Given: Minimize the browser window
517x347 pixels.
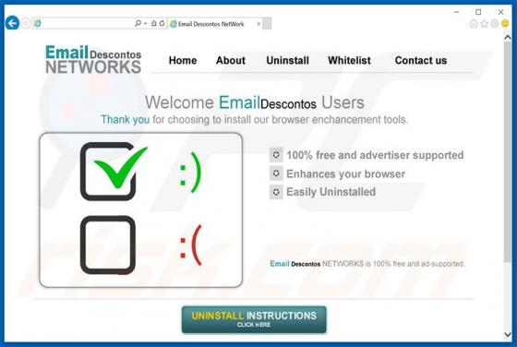Looking at the screenshot, I should pos(457,12).
